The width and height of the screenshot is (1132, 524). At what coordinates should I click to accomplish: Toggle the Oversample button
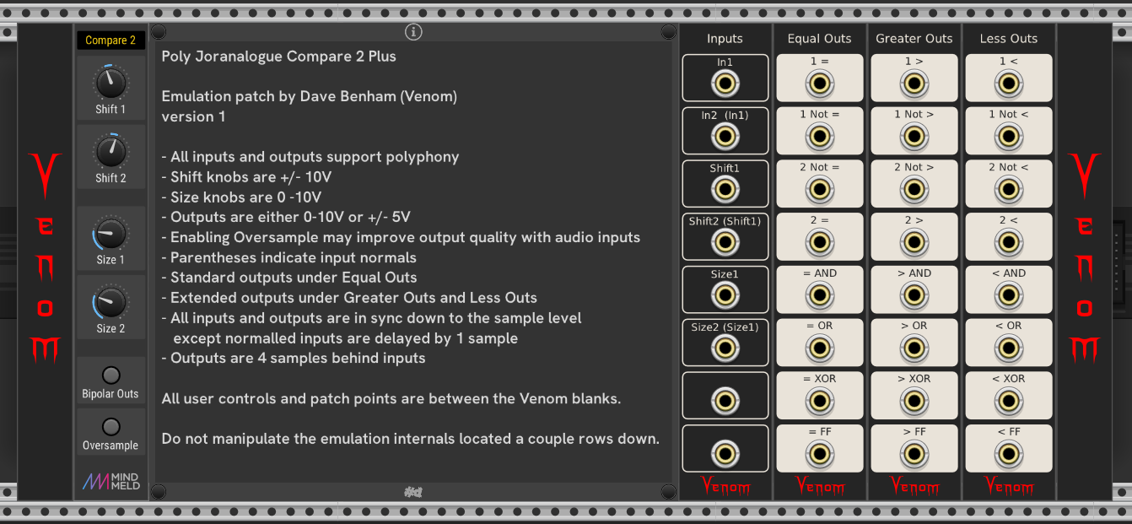point(111,427)
